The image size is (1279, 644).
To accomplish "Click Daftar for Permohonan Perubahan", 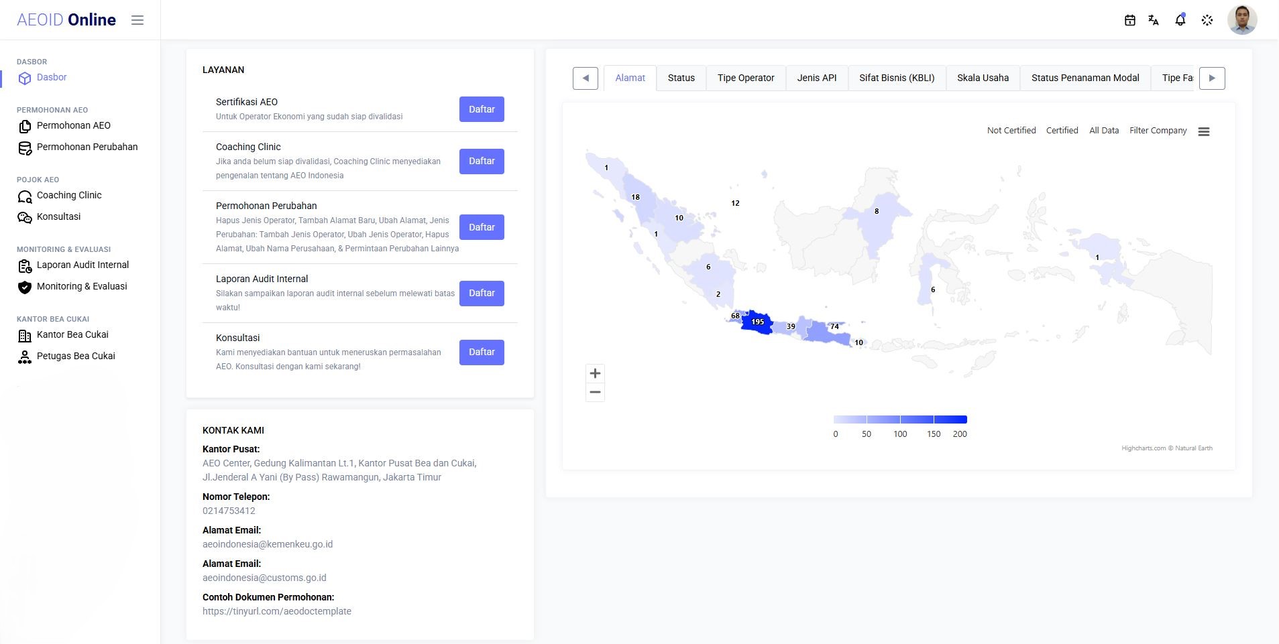I will coord(482,227).
